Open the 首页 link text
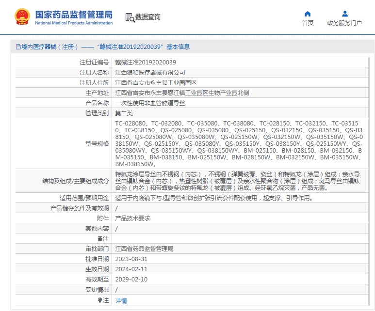The image size is (375, 311). click(x=308, y=23)
